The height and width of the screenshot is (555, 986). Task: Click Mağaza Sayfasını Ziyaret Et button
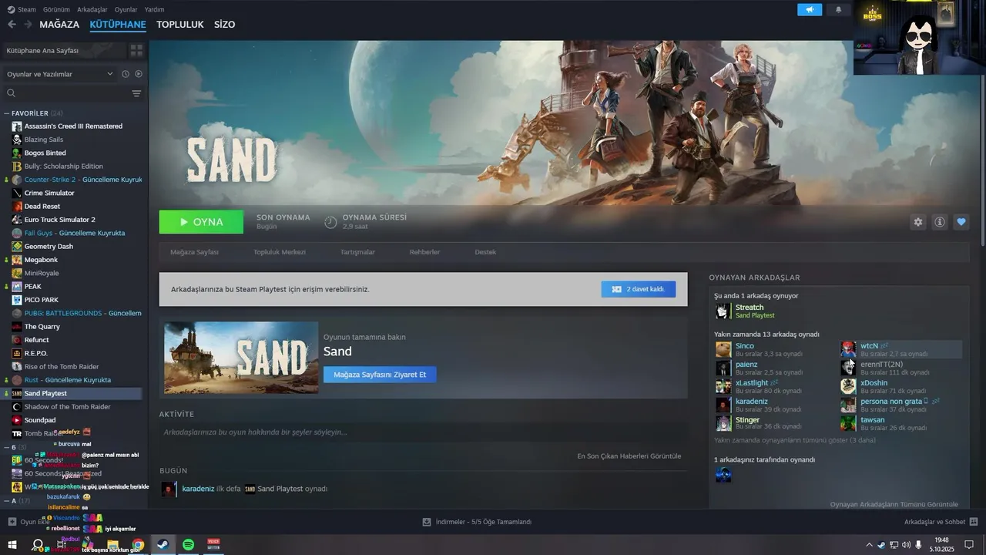380,375
